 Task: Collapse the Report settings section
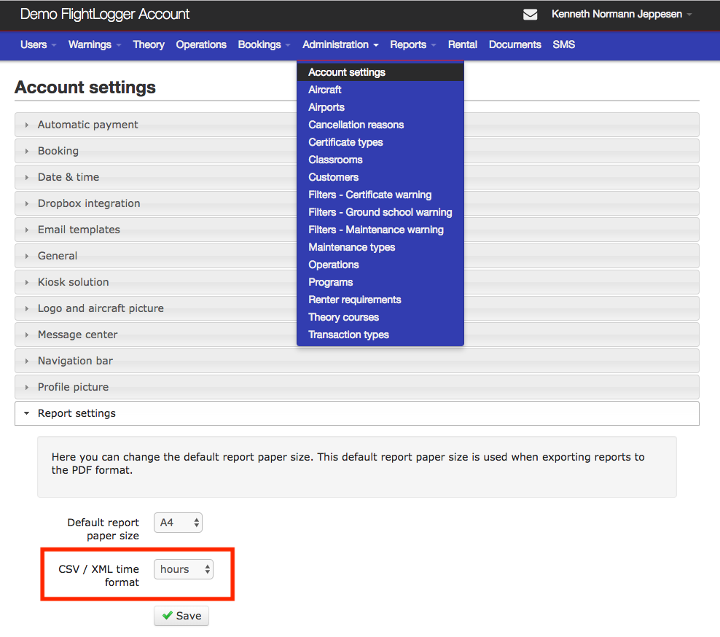click(357, 413)
